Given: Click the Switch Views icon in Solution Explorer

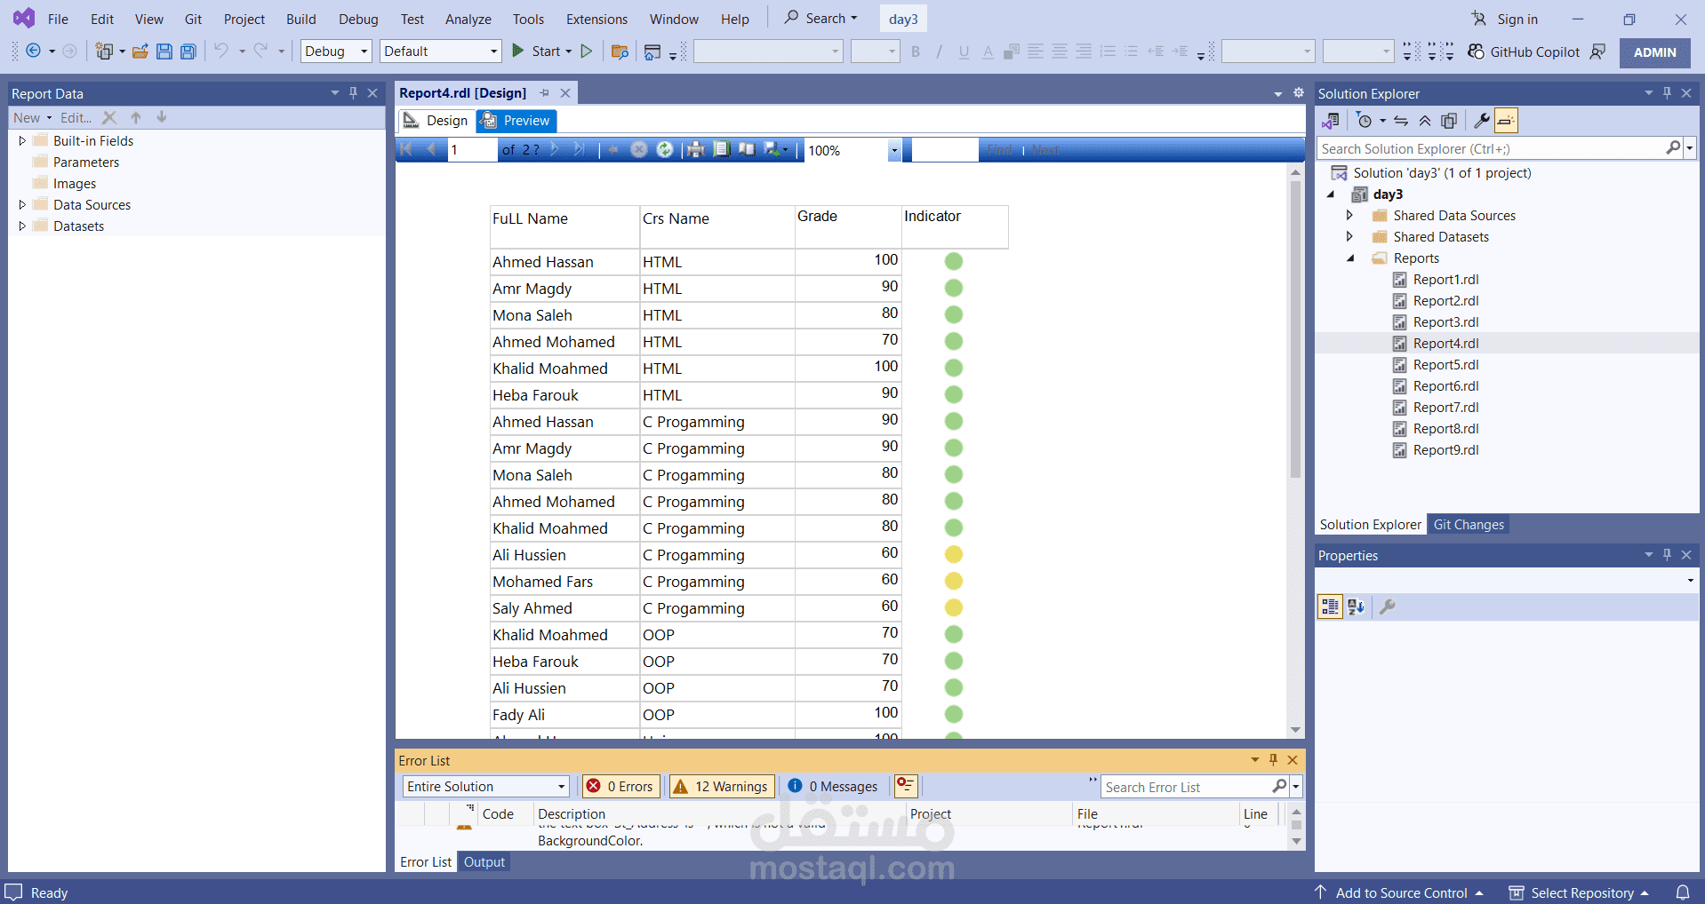Looking at the screenshot, I should click(1331, 121).
